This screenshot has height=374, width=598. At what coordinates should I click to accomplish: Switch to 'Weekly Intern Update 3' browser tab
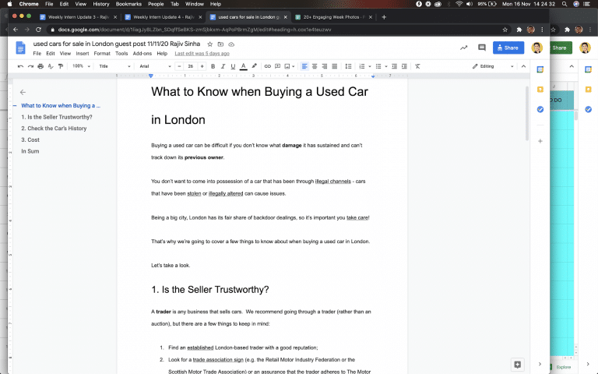(78, 17)
